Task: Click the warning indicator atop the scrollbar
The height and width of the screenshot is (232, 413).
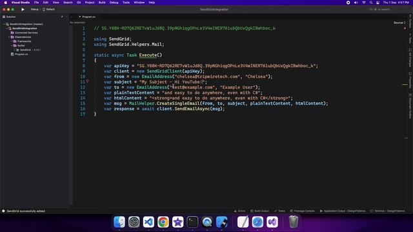Action: [405, 28]
